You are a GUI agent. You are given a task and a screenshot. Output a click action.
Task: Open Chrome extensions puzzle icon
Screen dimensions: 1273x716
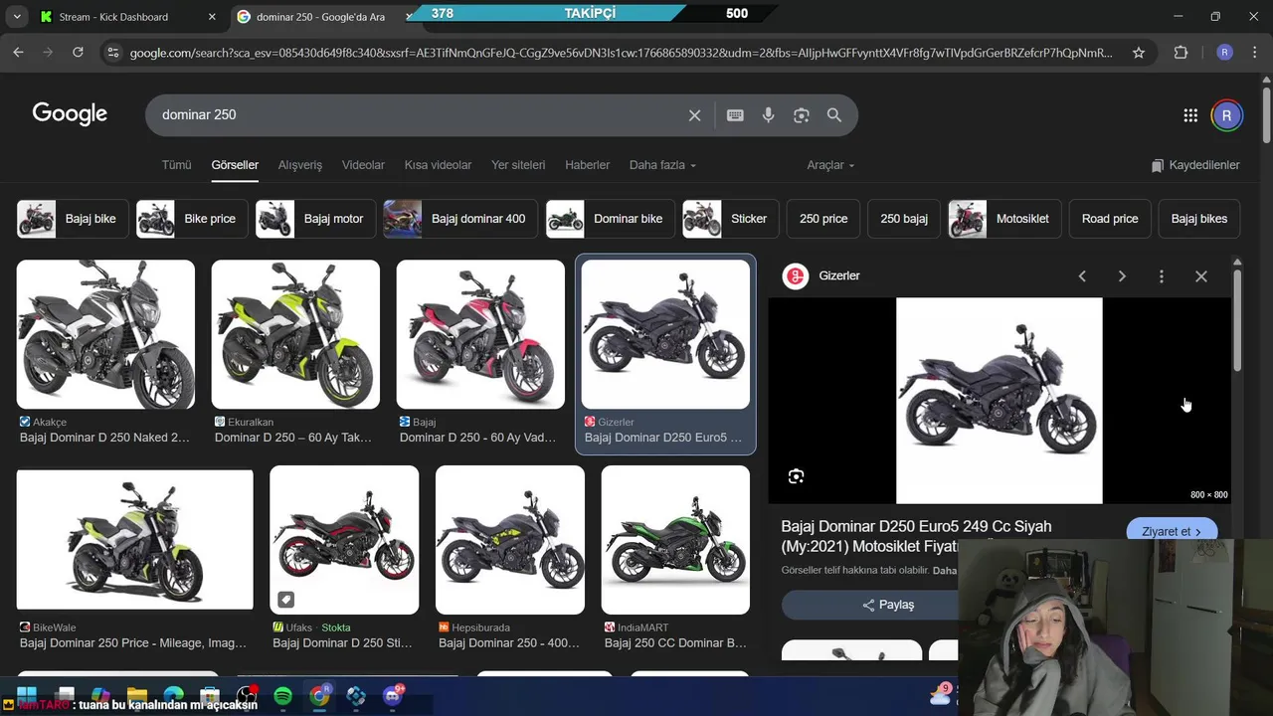pos(1182,53)
